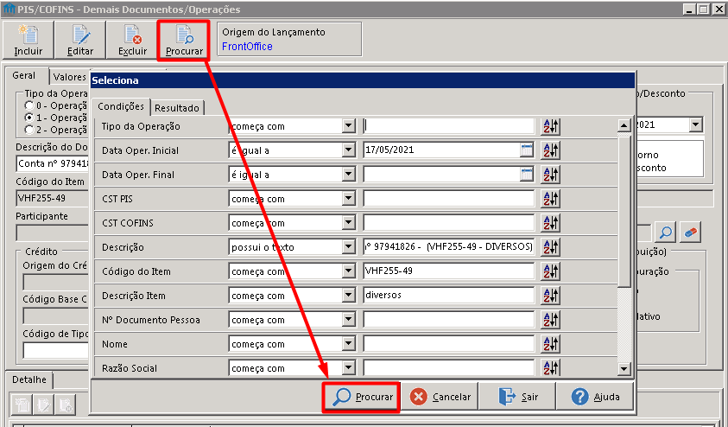Click the magnifier search icon in background window

(665, 232)
